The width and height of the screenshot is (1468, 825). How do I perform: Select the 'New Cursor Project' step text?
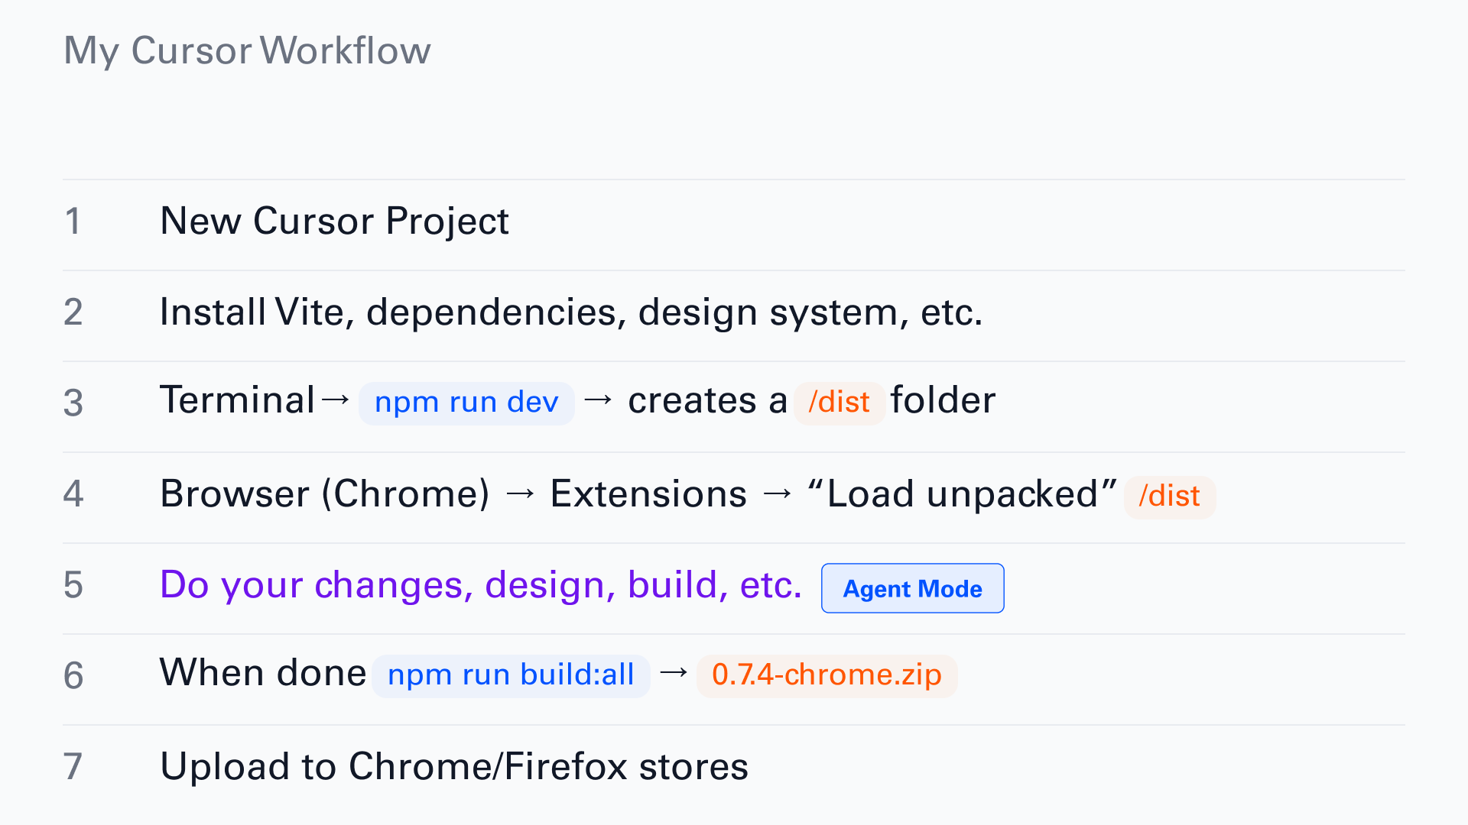[x=334, y=222]
